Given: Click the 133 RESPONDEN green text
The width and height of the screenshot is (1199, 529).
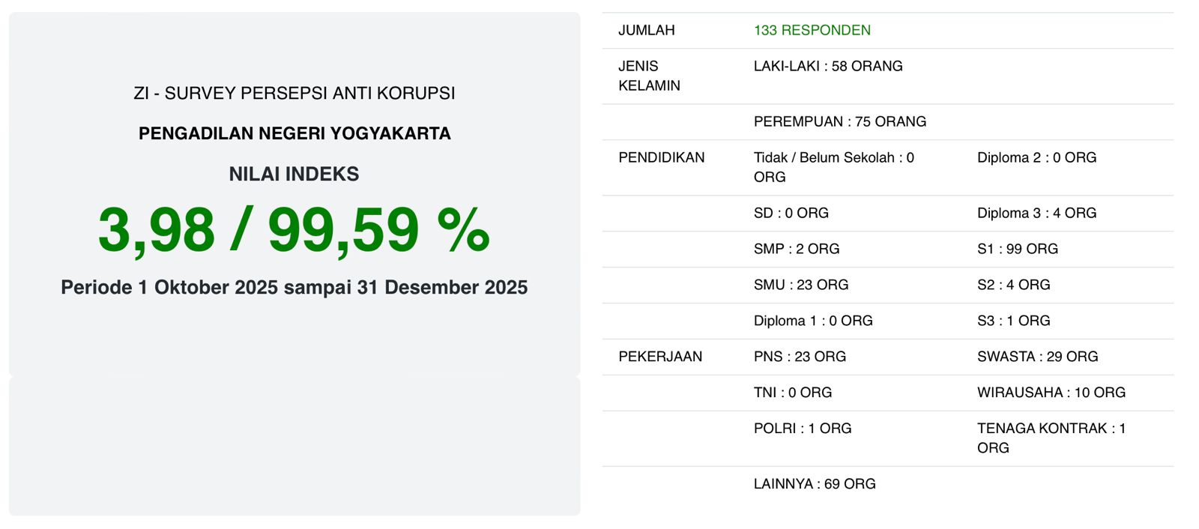Looking at the screenshot, I should pyautogui.click(x=812, y=31).
